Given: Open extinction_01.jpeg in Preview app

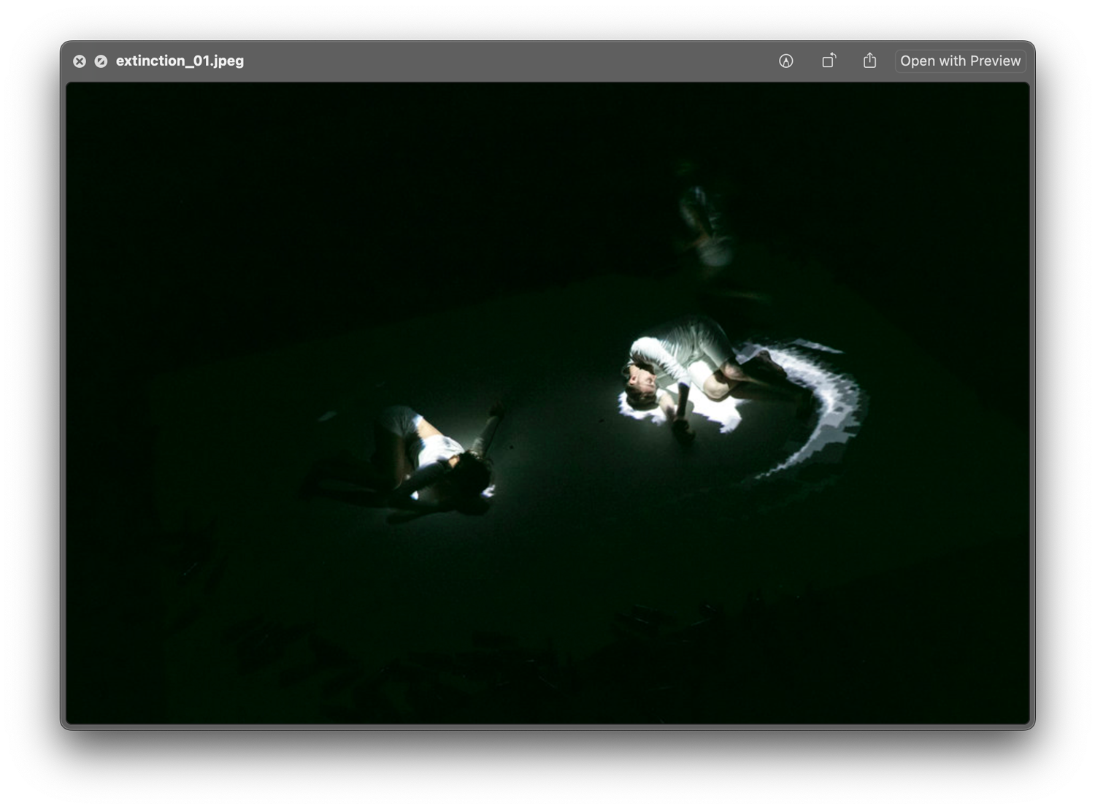Looking at the screenshot, I should 960,61.
